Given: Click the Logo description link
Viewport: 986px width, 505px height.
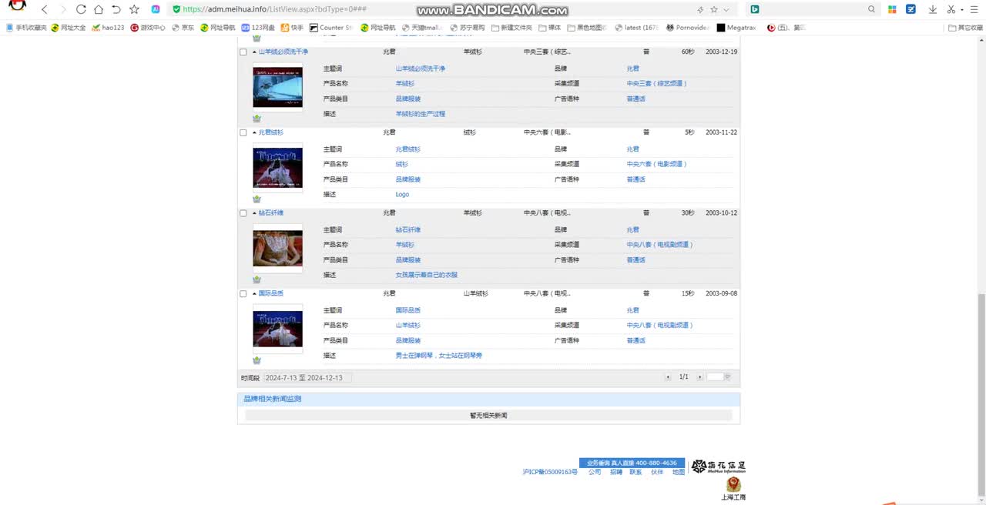Looking at the screenshot, I should [402, 195].
